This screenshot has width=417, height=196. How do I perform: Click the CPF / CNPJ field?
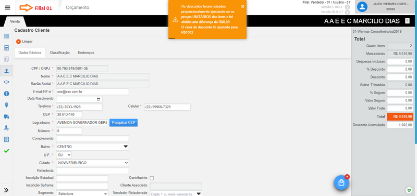[x=82, y=69]
